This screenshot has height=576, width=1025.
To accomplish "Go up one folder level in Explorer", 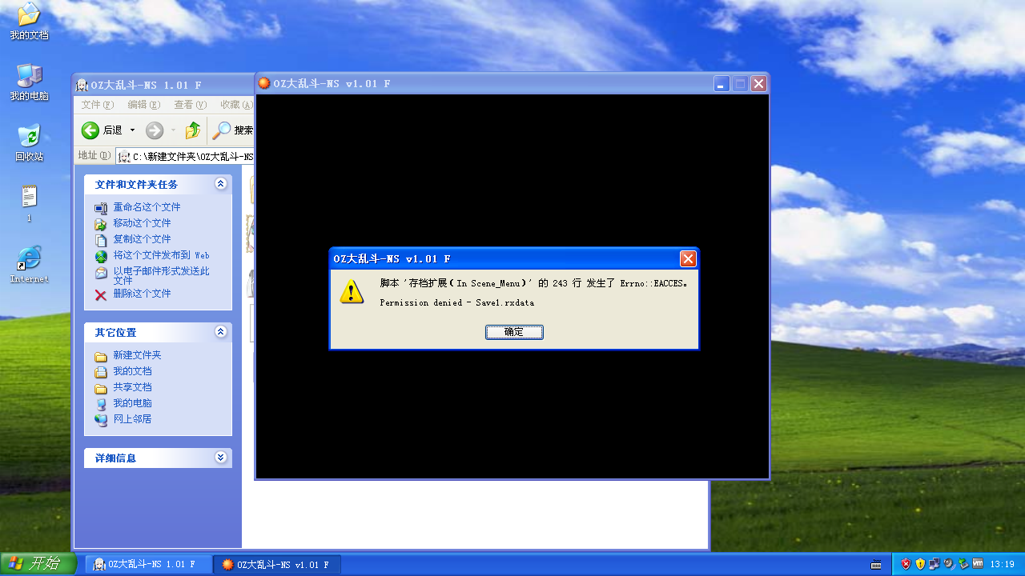I will (193, 130).
